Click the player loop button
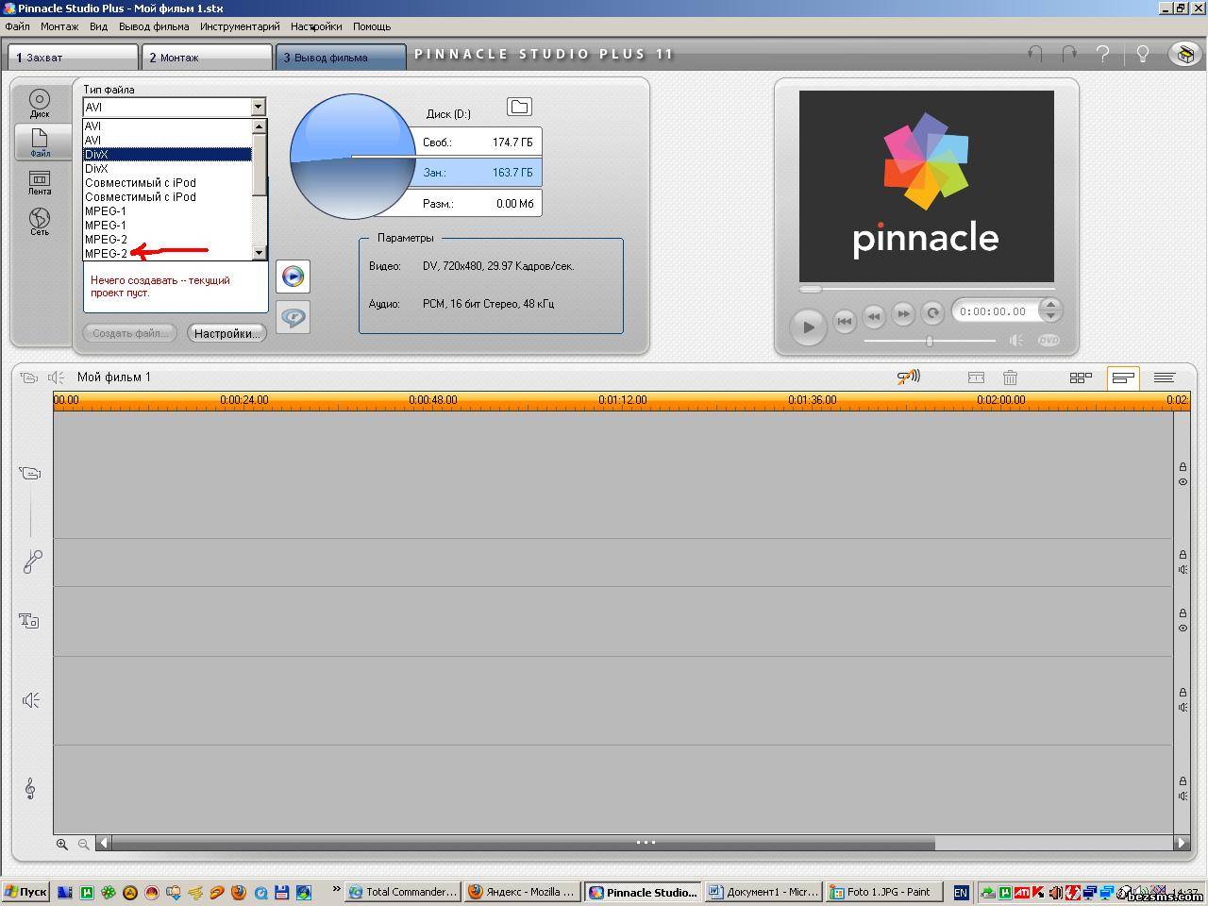Viewport: 1208px width, 906px height. (x=932, y=313)
